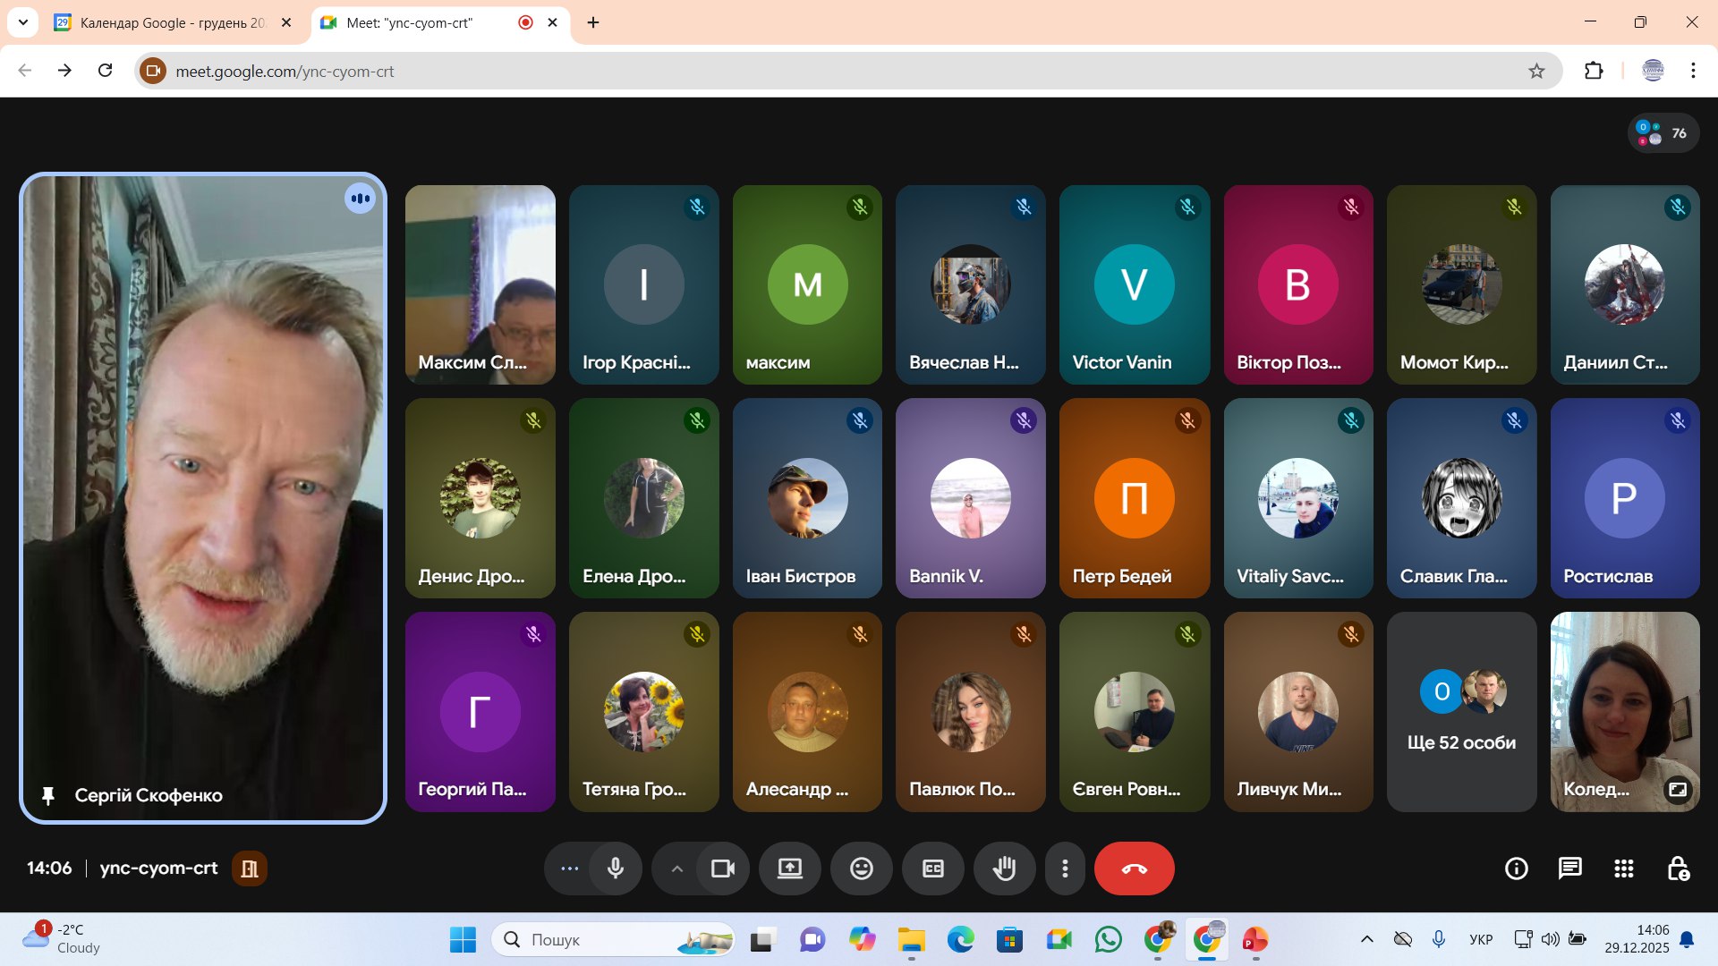Open meeting details info icon
Screen dimensions: 1718x966
(1516, 869)
